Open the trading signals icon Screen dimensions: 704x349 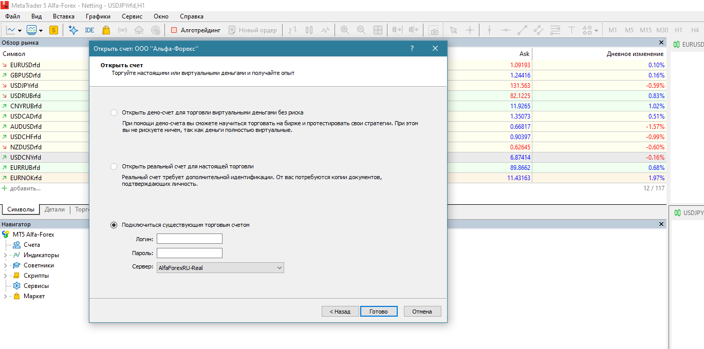(x=122, y=30)
